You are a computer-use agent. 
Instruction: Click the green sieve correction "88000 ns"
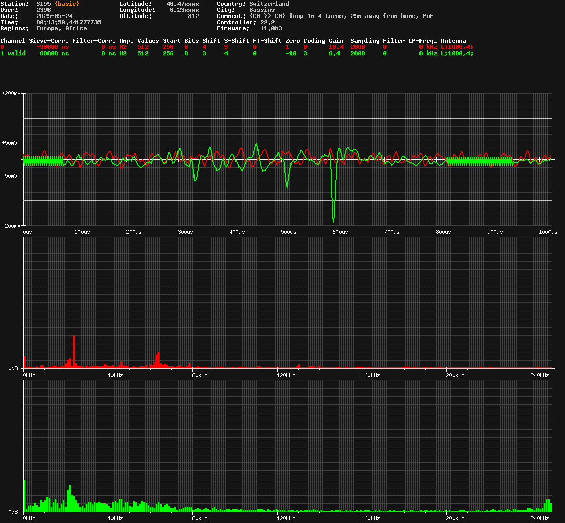point(54,53)
